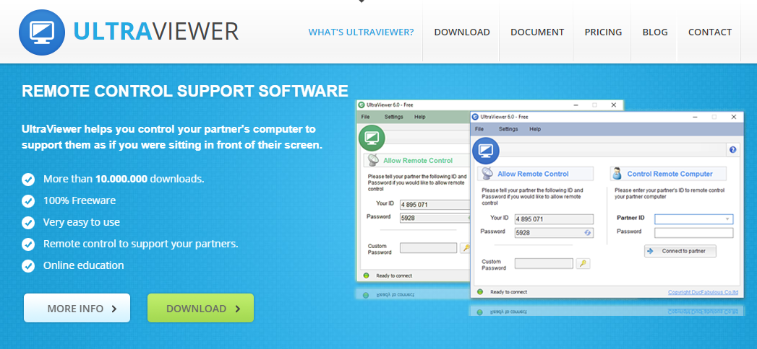The height and width of the screenshot is (349, 757).
Task: Click the small app icon in back window title bar
Action: click(x=361, y=105)
